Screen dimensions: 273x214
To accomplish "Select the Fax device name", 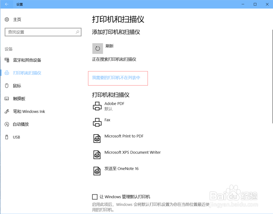I will (107, 120).
